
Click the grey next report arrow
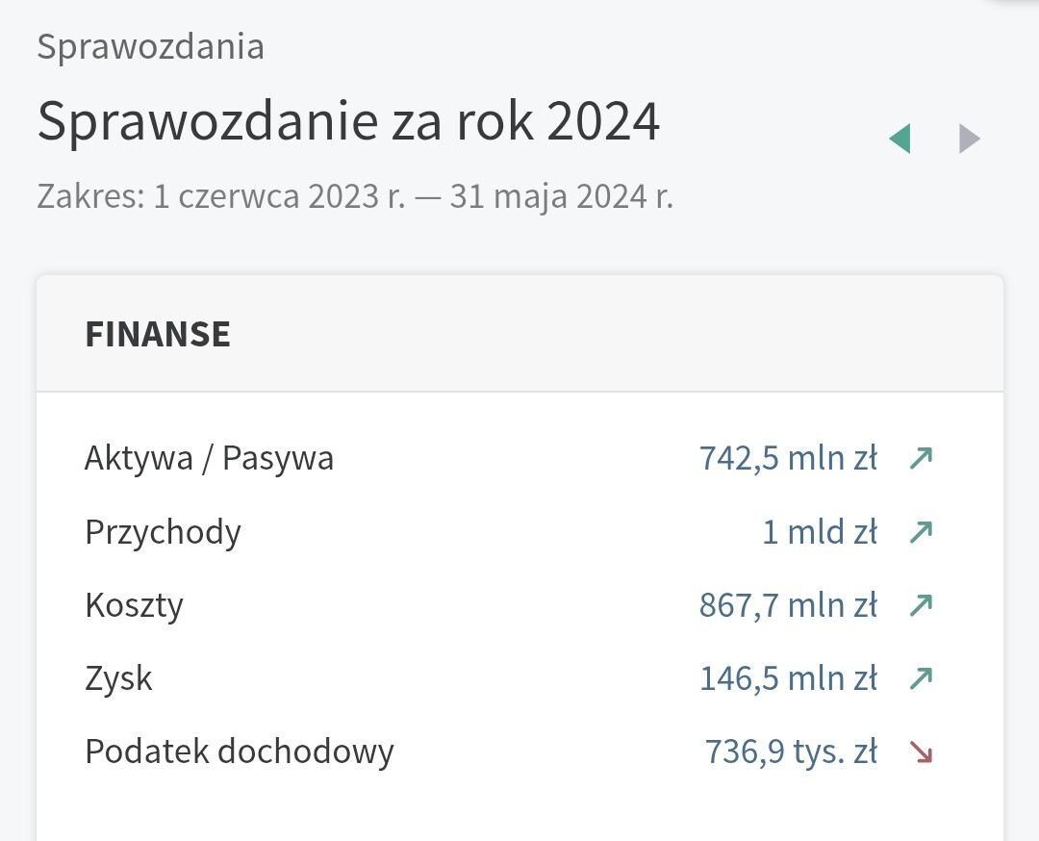pos(969,140)
